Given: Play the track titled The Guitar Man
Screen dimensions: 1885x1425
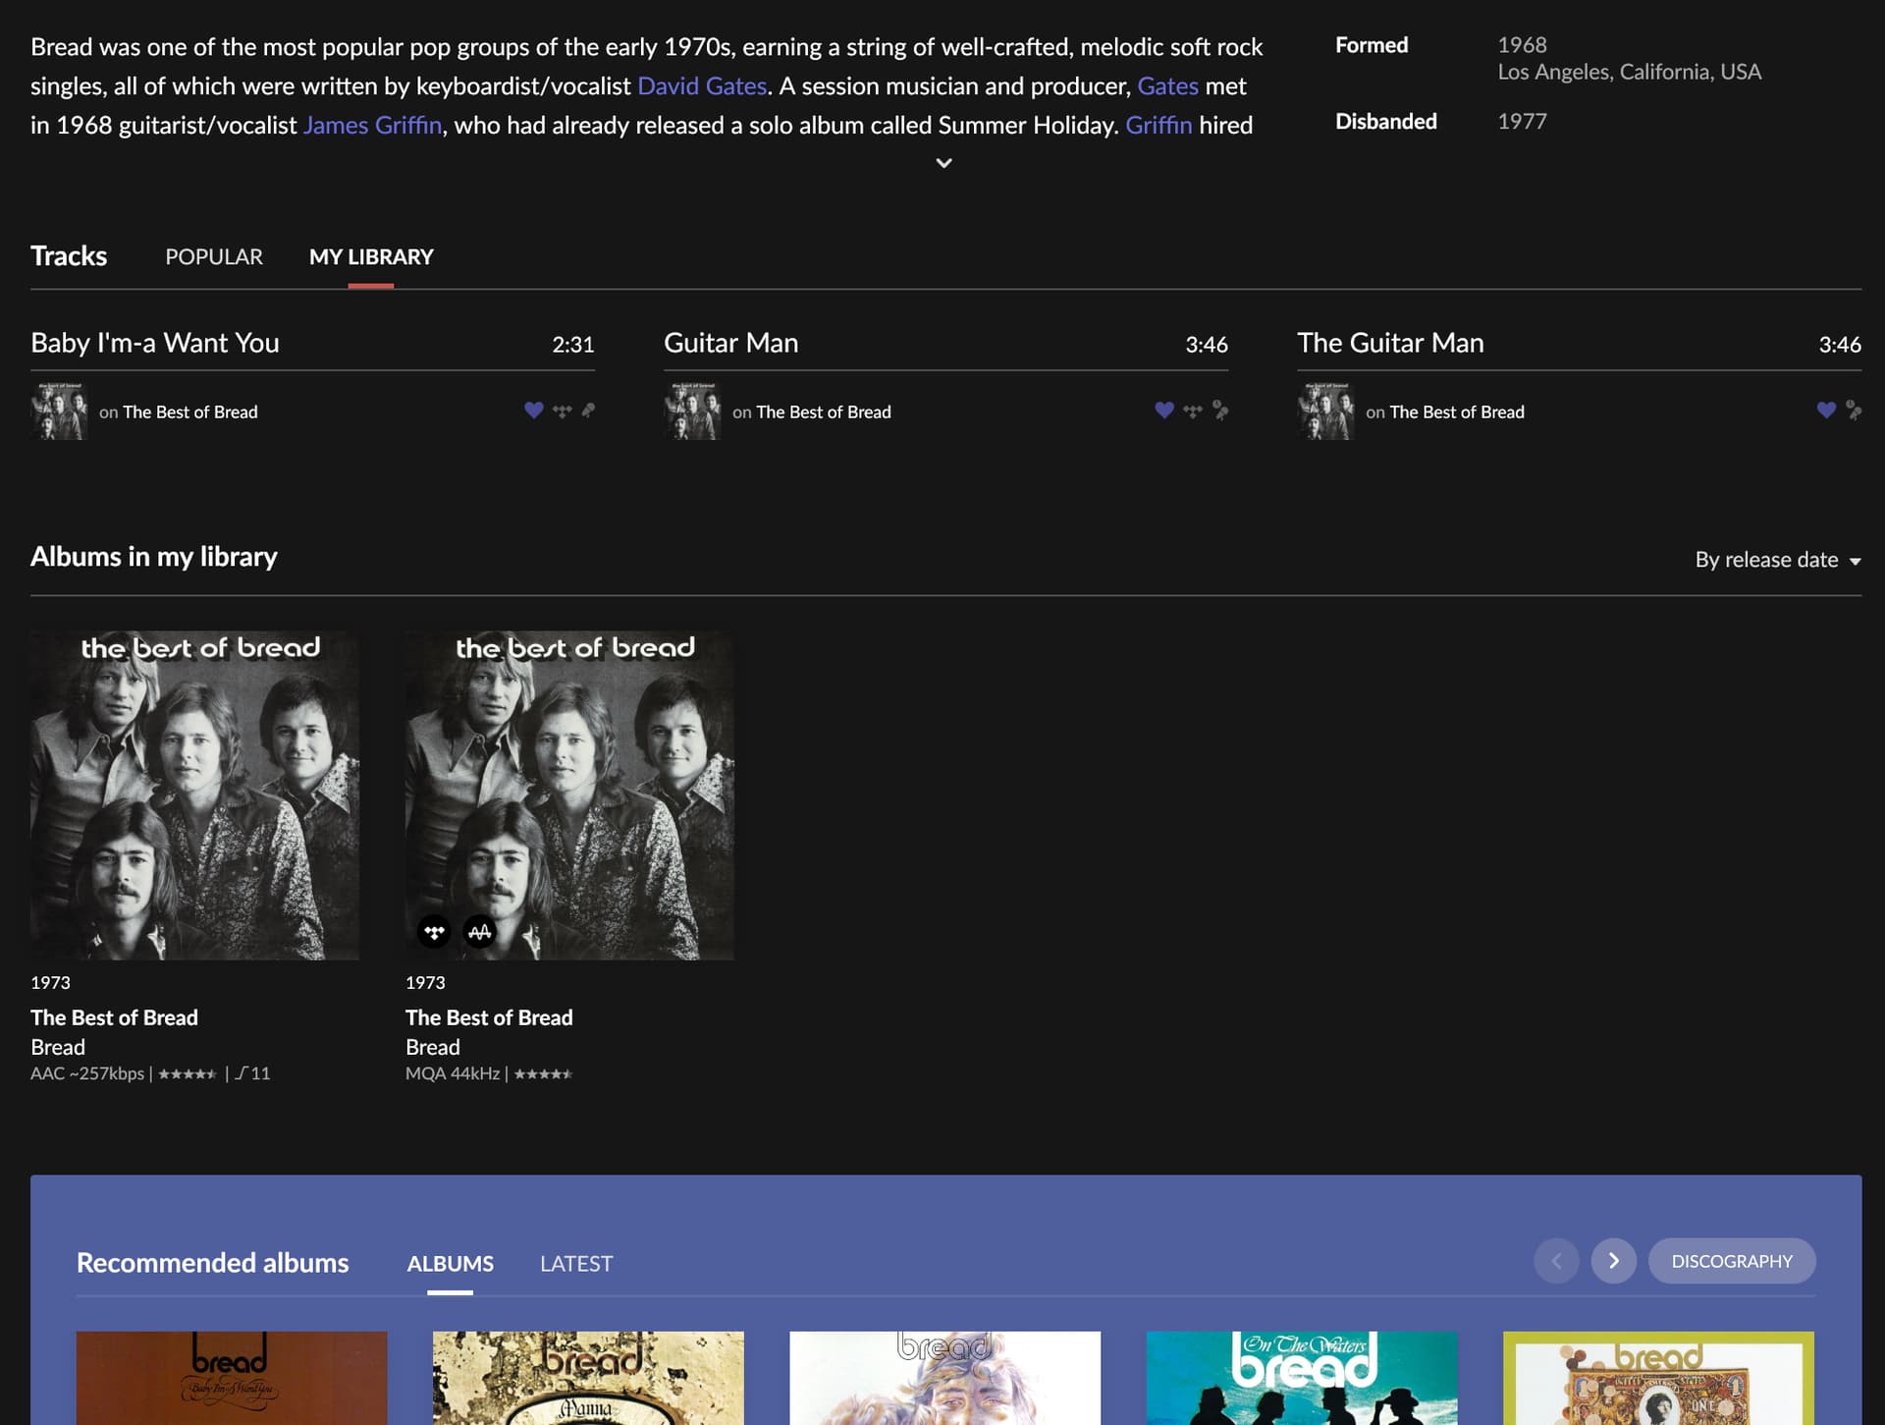Looking at the screenshot, I should click(1390, 343).
